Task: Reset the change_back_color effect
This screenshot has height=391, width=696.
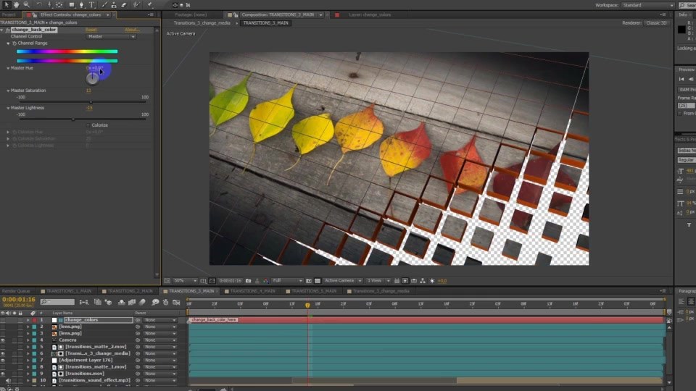Action: (91, 30)
